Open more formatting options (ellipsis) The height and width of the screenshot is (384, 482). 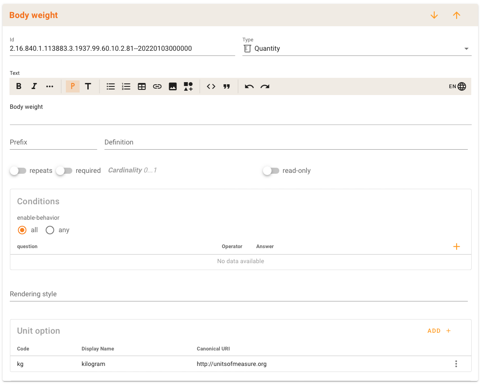click(x=50, y=86)
